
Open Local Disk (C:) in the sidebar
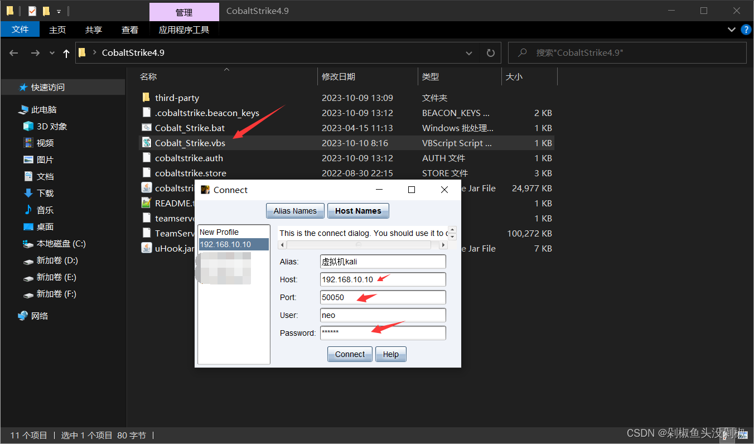pyautogui.click(x=54, y=244)
